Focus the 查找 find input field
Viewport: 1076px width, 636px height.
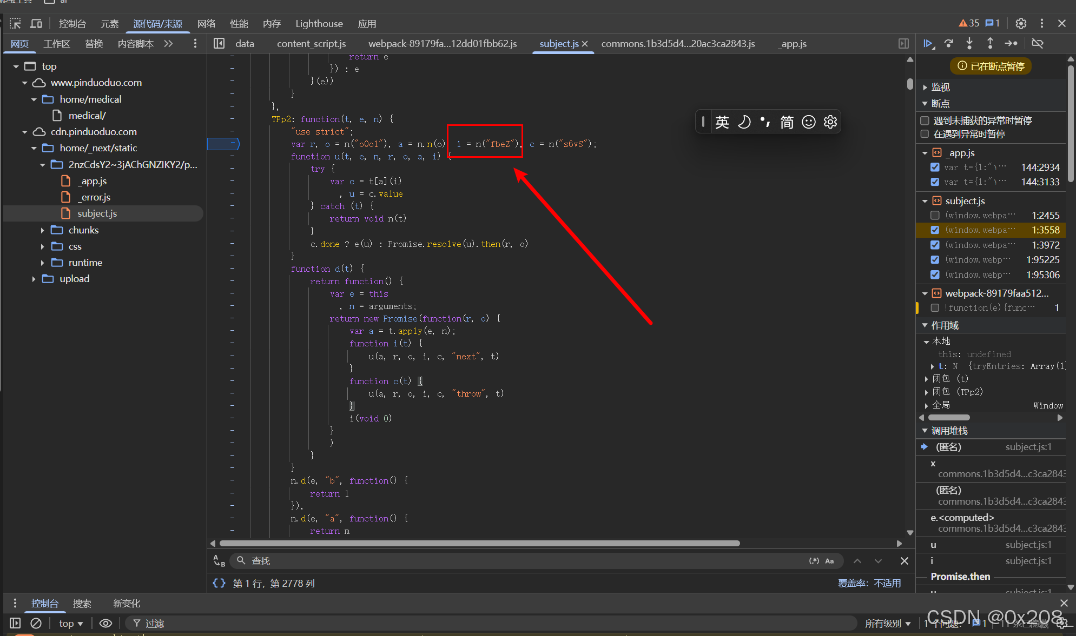point(519,561)
